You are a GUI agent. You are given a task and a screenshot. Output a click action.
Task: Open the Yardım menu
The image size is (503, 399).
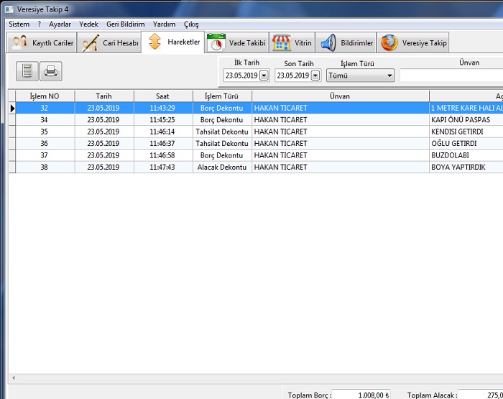pos(164,24)
